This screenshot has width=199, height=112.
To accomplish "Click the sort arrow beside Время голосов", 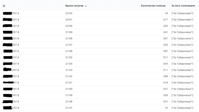I will coord(86,6).
